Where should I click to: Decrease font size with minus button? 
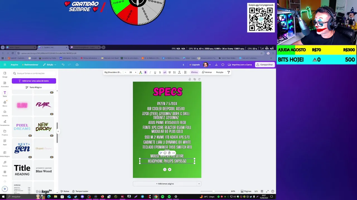tap(126, 72)
